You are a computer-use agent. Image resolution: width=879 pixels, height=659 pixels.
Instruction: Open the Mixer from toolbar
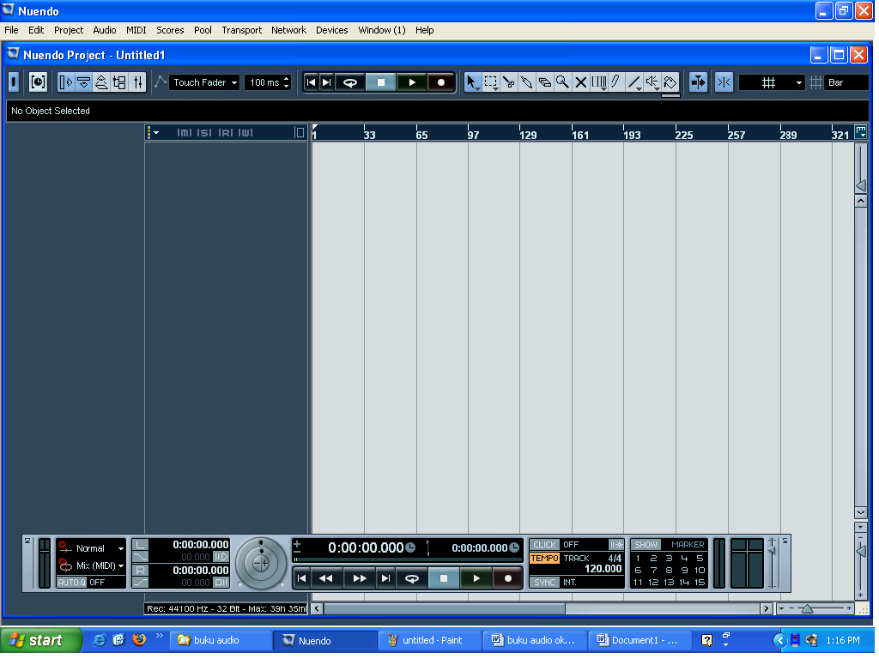click(x=137, y=82)
